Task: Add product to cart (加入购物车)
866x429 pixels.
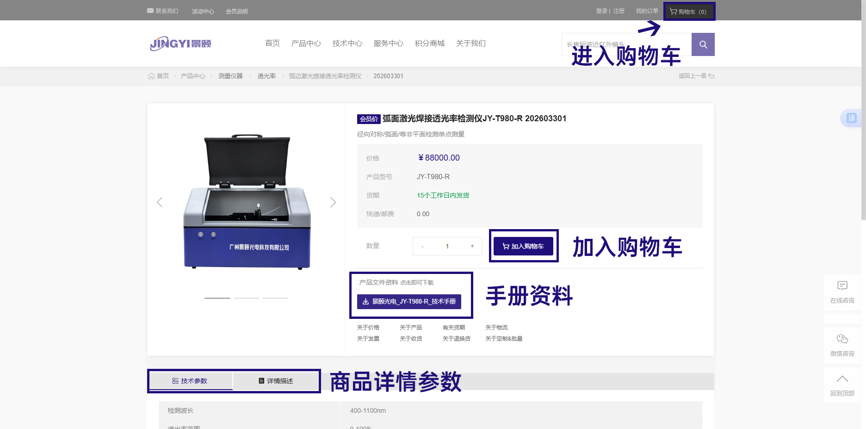Action: coord(523,246)
